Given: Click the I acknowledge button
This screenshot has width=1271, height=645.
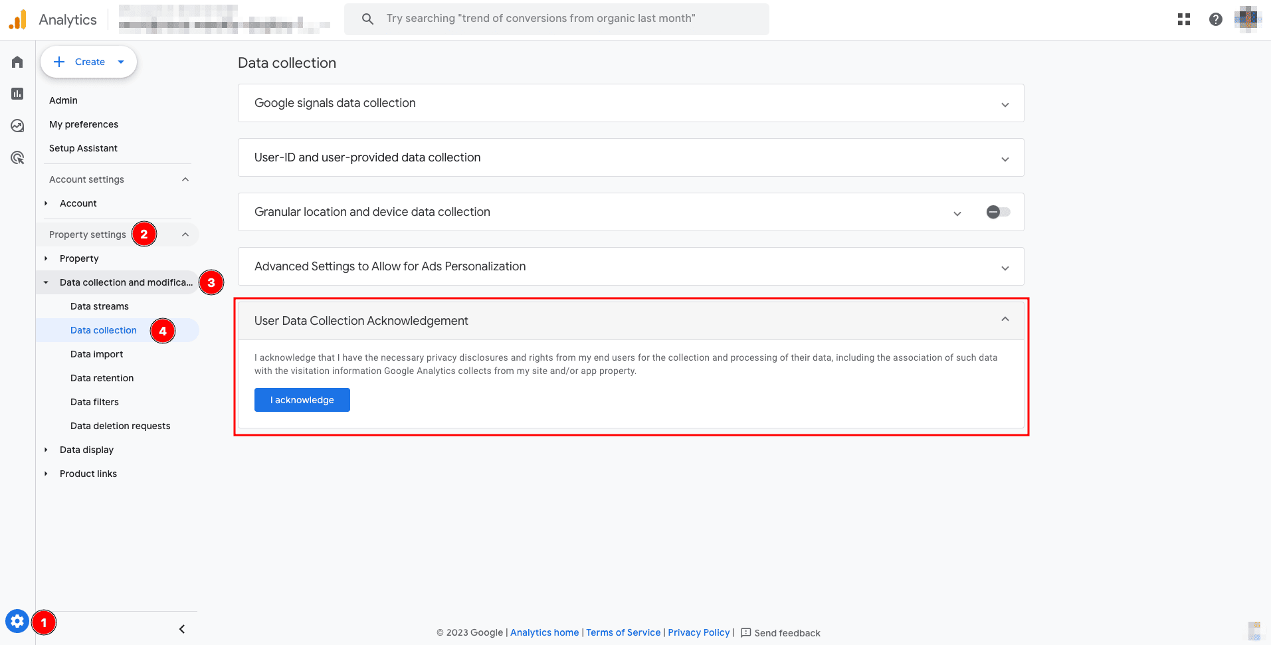Looking at the screenshot, I should (302, 400).
